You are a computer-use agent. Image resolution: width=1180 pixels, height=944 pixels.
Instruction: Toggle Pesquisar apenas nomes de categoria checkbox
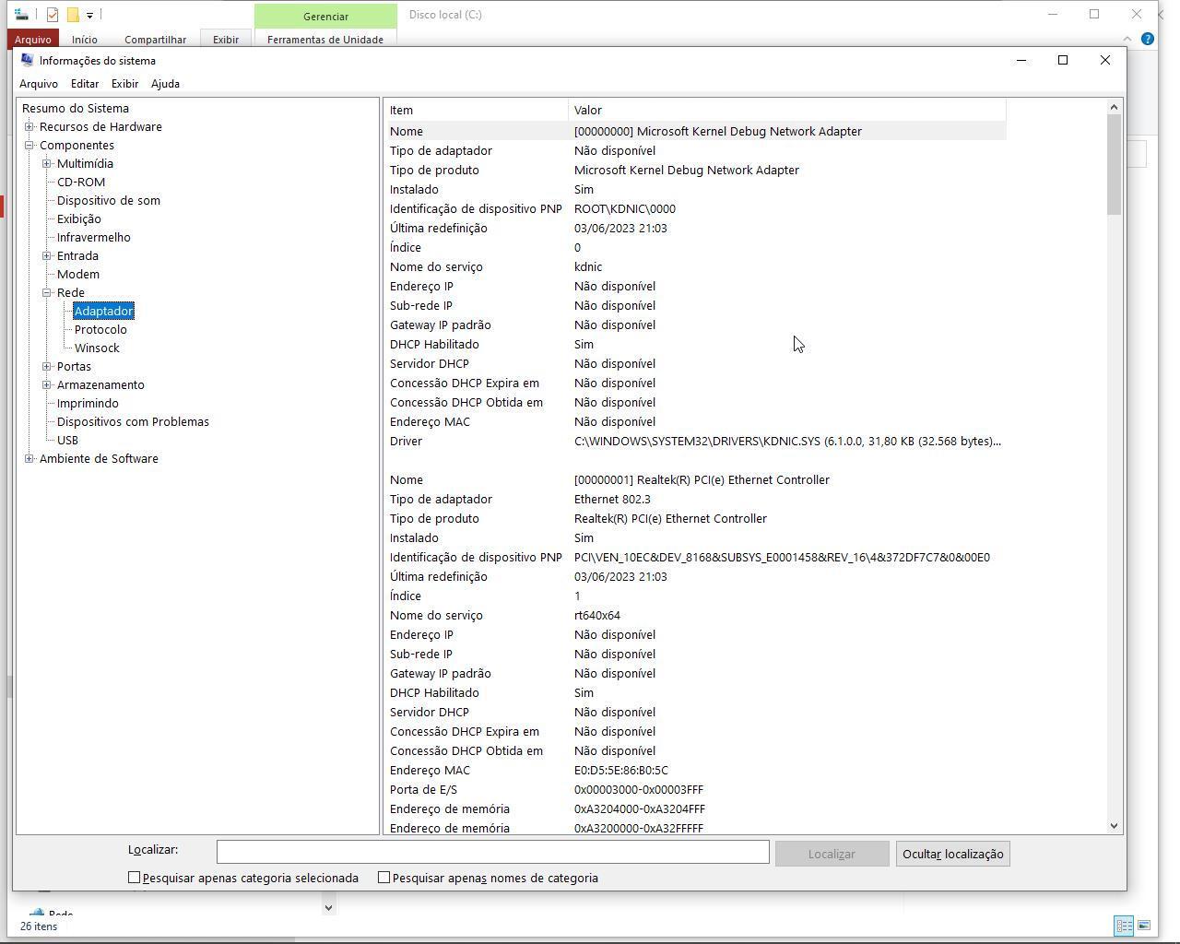[383, 878]
